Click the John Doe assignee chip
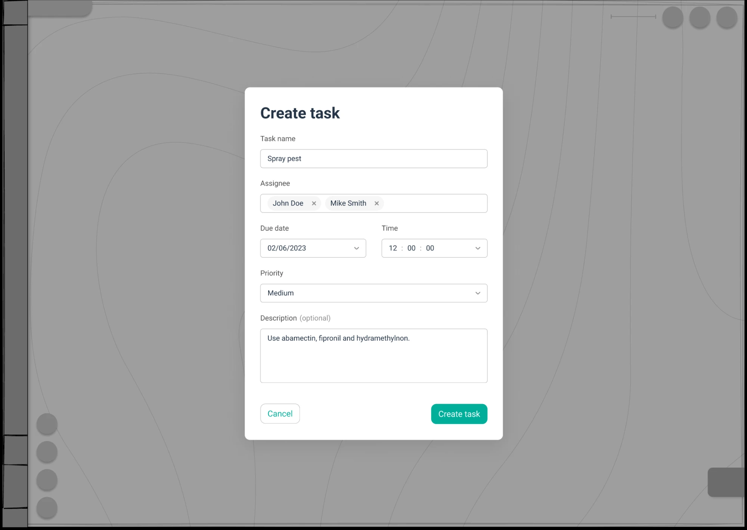This screenshot has height=530, width=747. [294, 203]
